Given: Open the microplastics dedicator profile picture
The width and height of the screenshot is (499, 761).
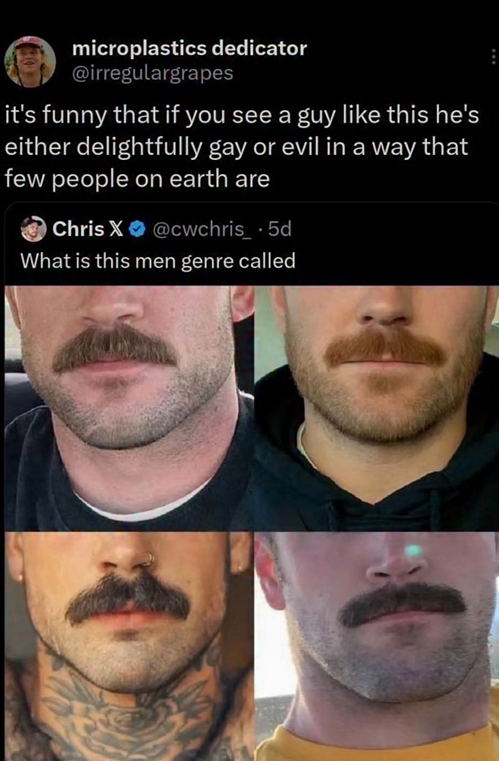Looking at the screenshot, I should click(30, 61).
